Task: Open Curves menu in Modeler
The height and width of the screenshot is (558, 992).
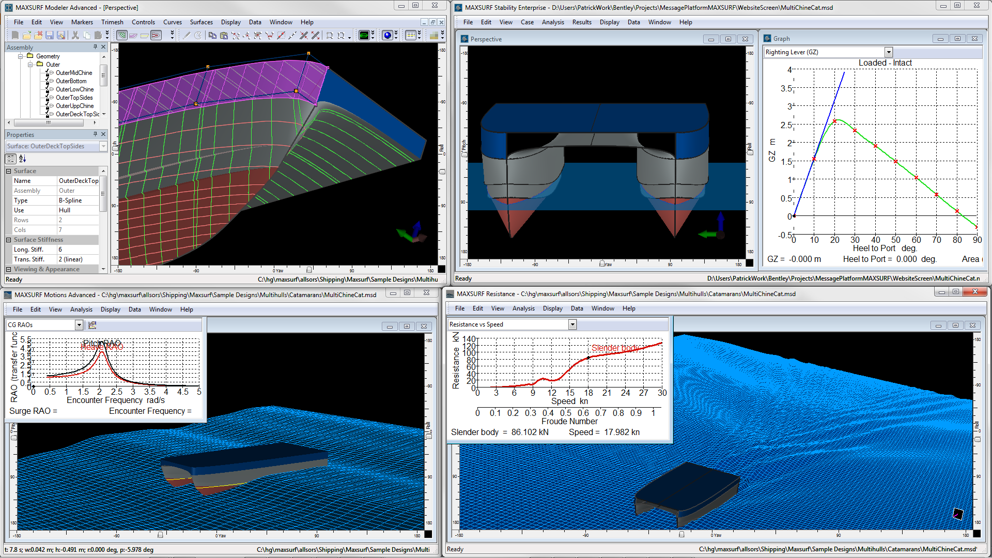Action: [172, 22]
